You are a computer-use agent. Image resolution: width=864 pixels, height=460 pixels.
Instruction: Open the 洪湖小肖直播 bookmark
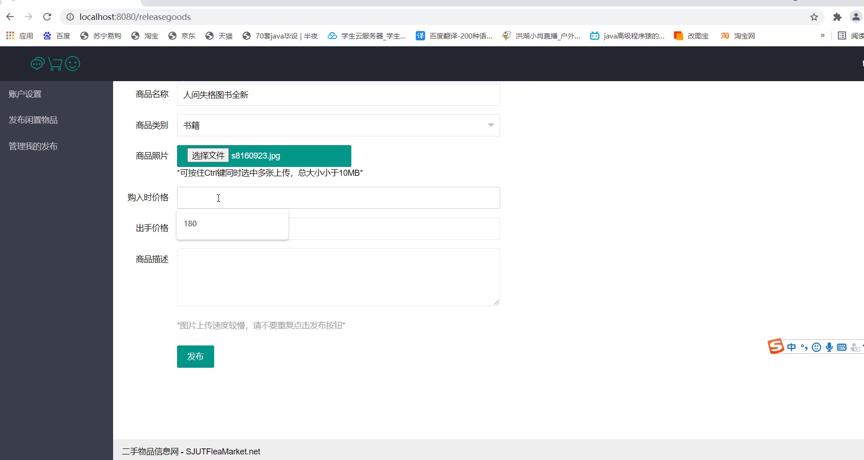[x=541, y=36]
